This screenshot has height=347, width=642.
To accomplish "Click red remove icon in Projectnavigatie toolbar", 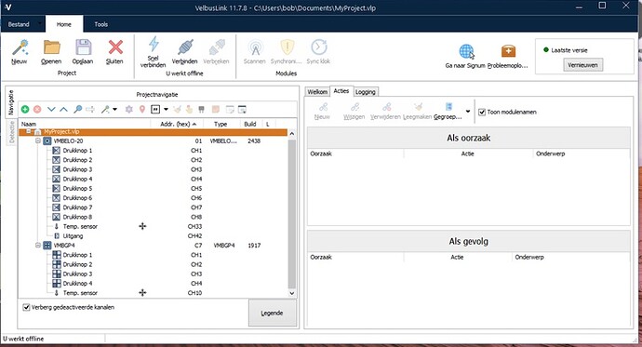I will click(x=37, y=109).
